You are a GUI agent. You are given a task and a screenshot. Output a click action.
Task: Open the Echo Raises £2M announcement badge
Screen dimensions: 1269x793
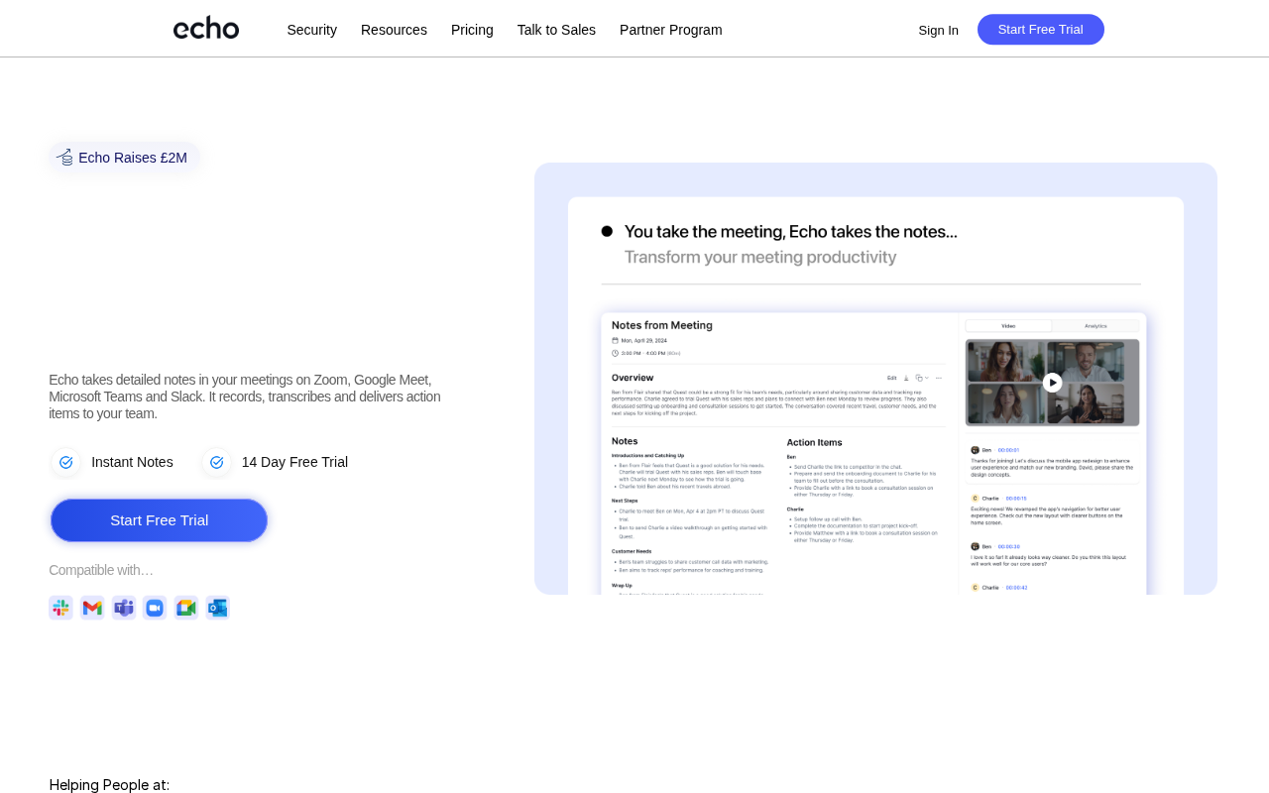[x=132, y=158]
